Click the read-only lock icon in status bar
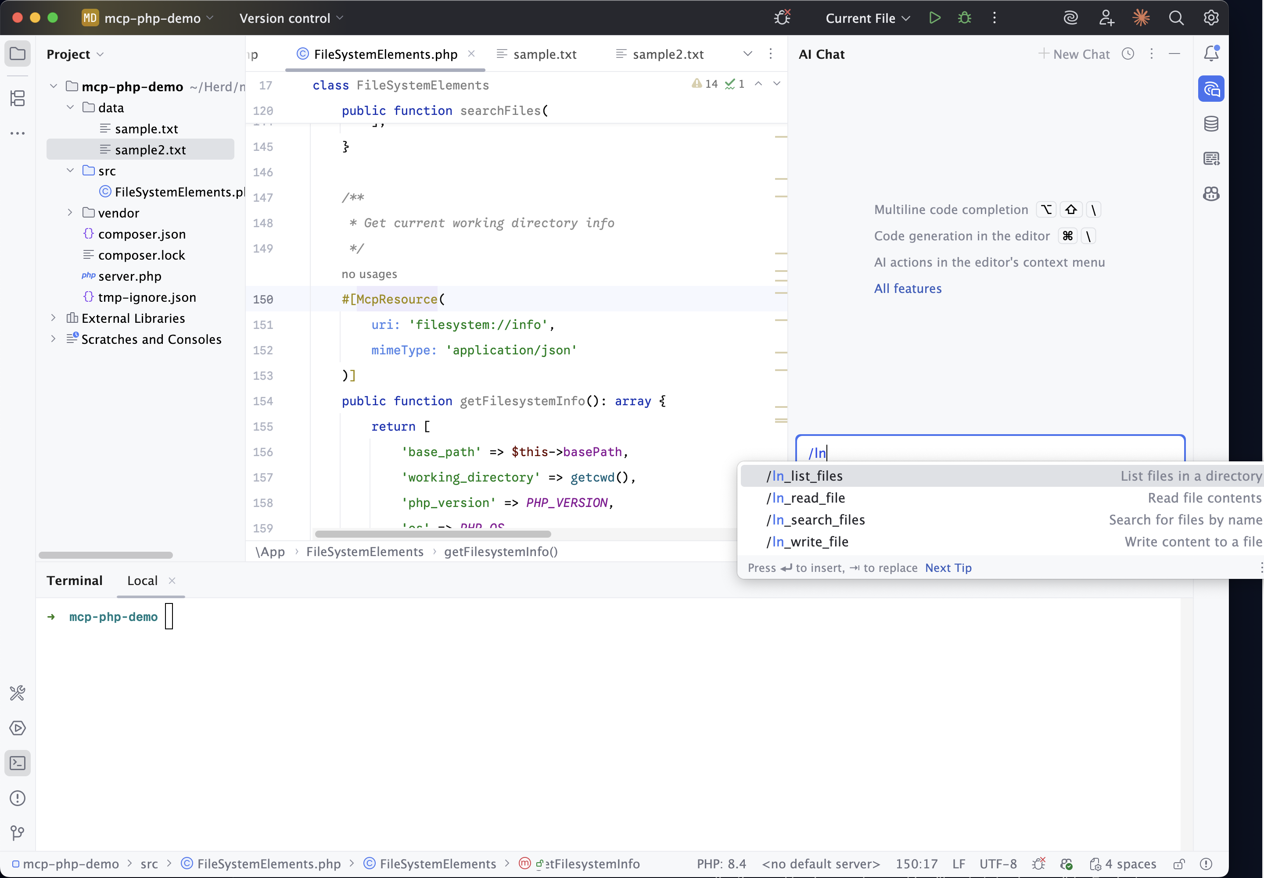1264x878 pixels. tap(1179, 864)
